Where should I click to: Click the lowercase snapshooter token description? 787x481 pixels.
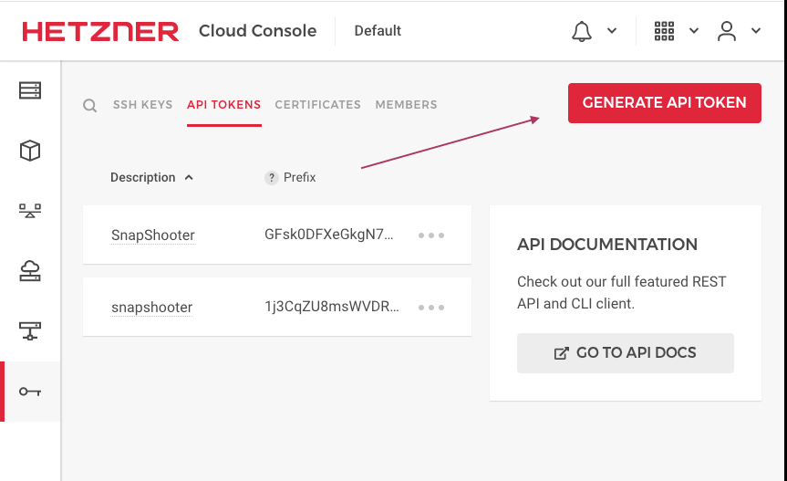click(x=152, y=308)
